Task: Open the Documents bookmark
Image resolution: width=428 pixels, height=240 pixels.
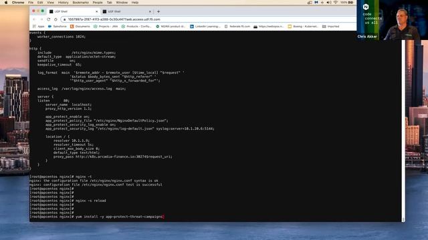Action: (x=80, y=27)
